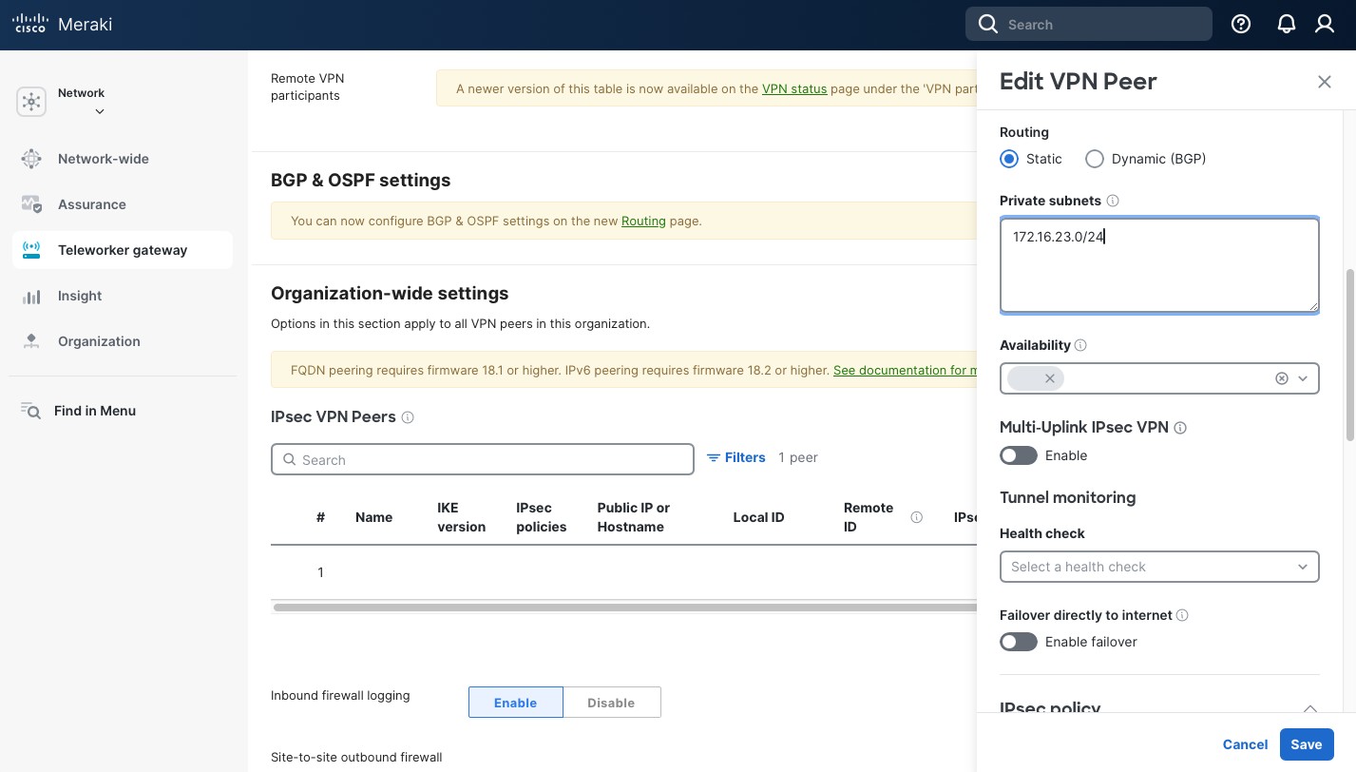
Task: Expand the Availability dropdown arrow
Action: pyautogui.click(x=1303, y=378)
